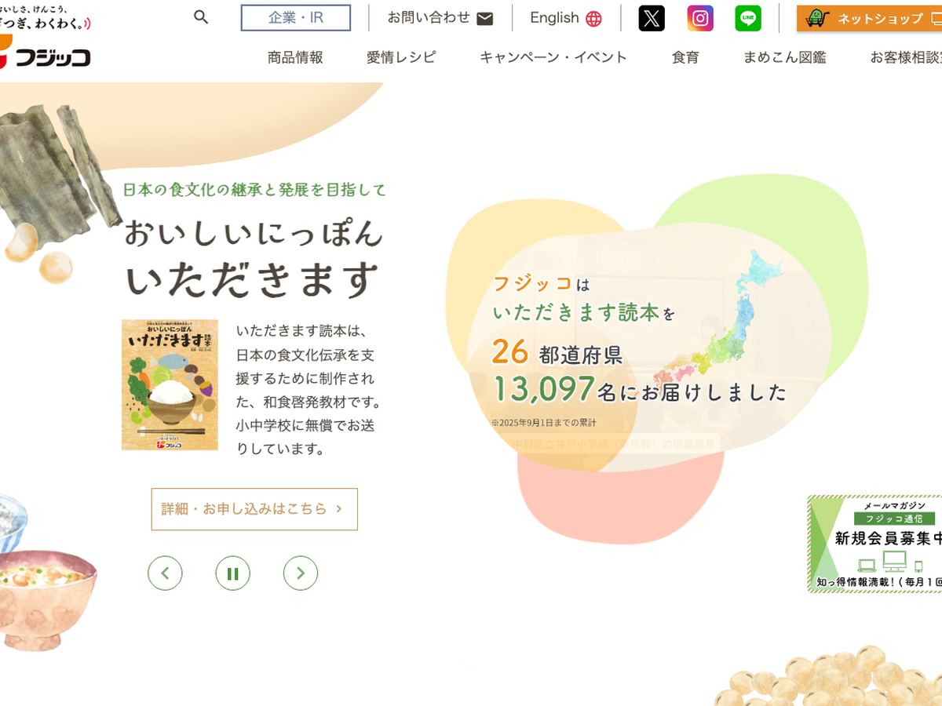Viewport: 942px width, 706px height.
Task: Click 詳細・お申し込みはこちら button
Action: tap(254, 509)
